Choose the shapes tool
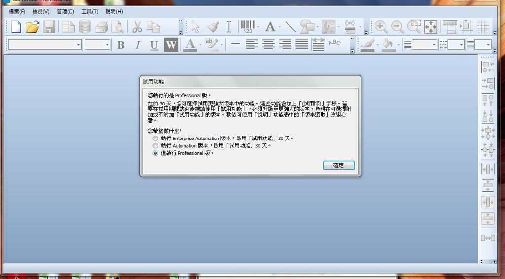This screenshot has height=279, width=505. click(307, 27)
